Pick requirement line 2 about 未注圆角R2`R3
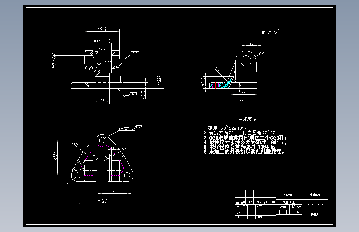 241,133
